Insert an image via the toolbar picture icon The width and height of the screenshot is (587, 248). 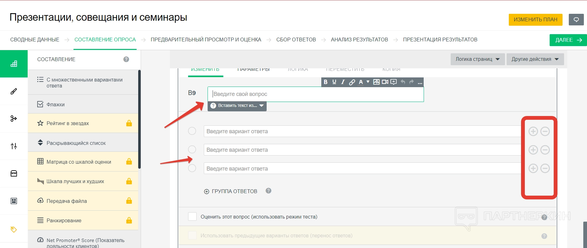pyautogui.click(x=376, y=82)
